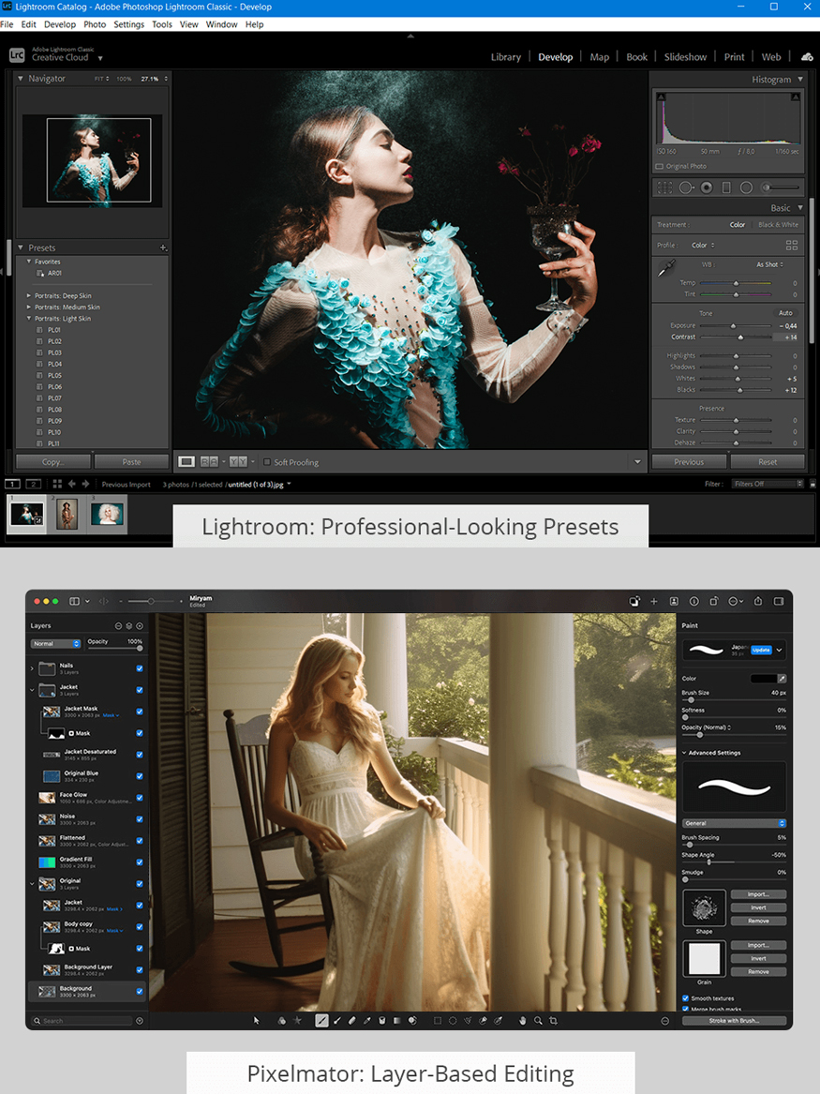Screen dimensions: 820x1094
Task: Hide the Nails layer group
Action: (x=140, y=668)
